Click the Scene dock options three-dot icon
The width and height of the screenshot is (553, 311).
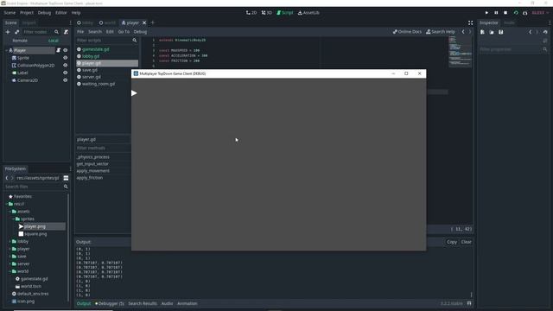point(70,22)
